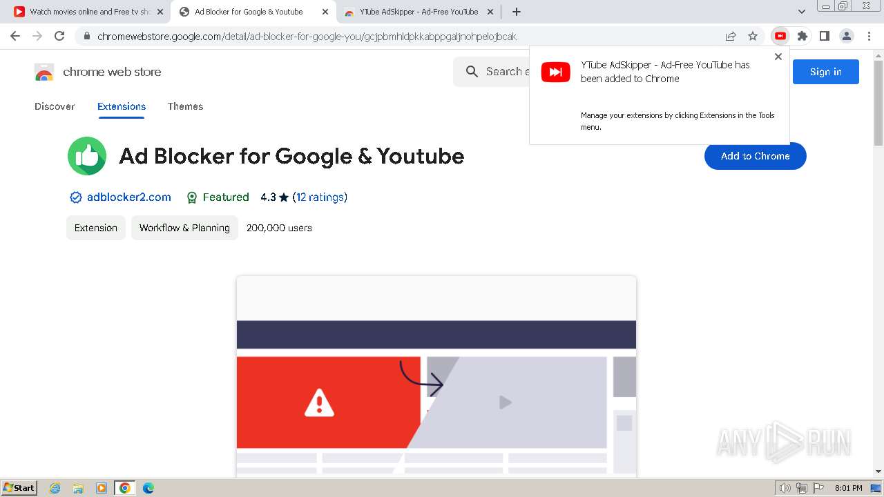Reload the current page
884x497 pixels.
tap(59, 36)
